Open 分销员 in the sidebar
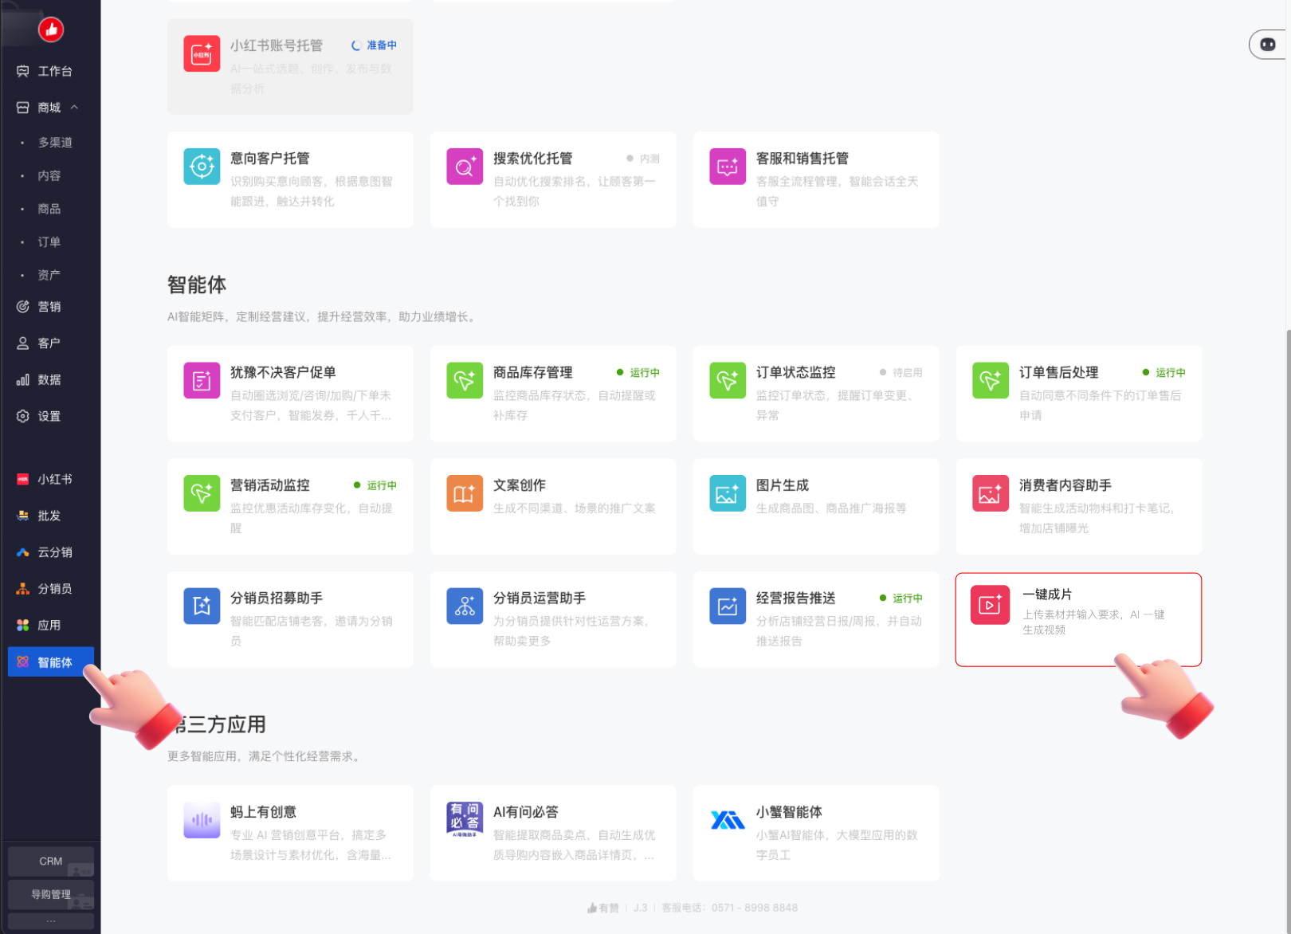This screenshot has width=1291, height=934. pyautogui.click(x=55, y=589)
